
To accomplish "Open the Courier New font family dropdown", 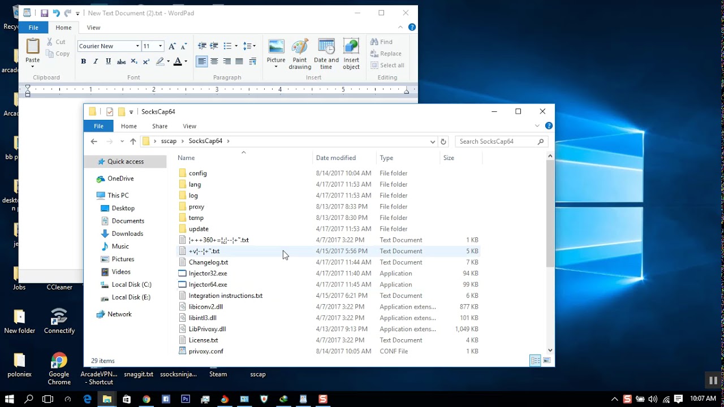I will (137, 46).
